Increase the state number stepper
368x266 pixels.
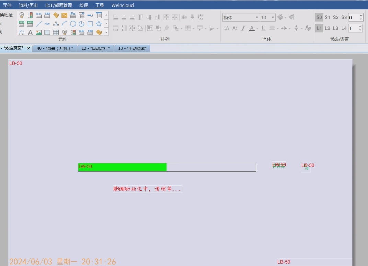pyautogui.click(x=361, y=15)
